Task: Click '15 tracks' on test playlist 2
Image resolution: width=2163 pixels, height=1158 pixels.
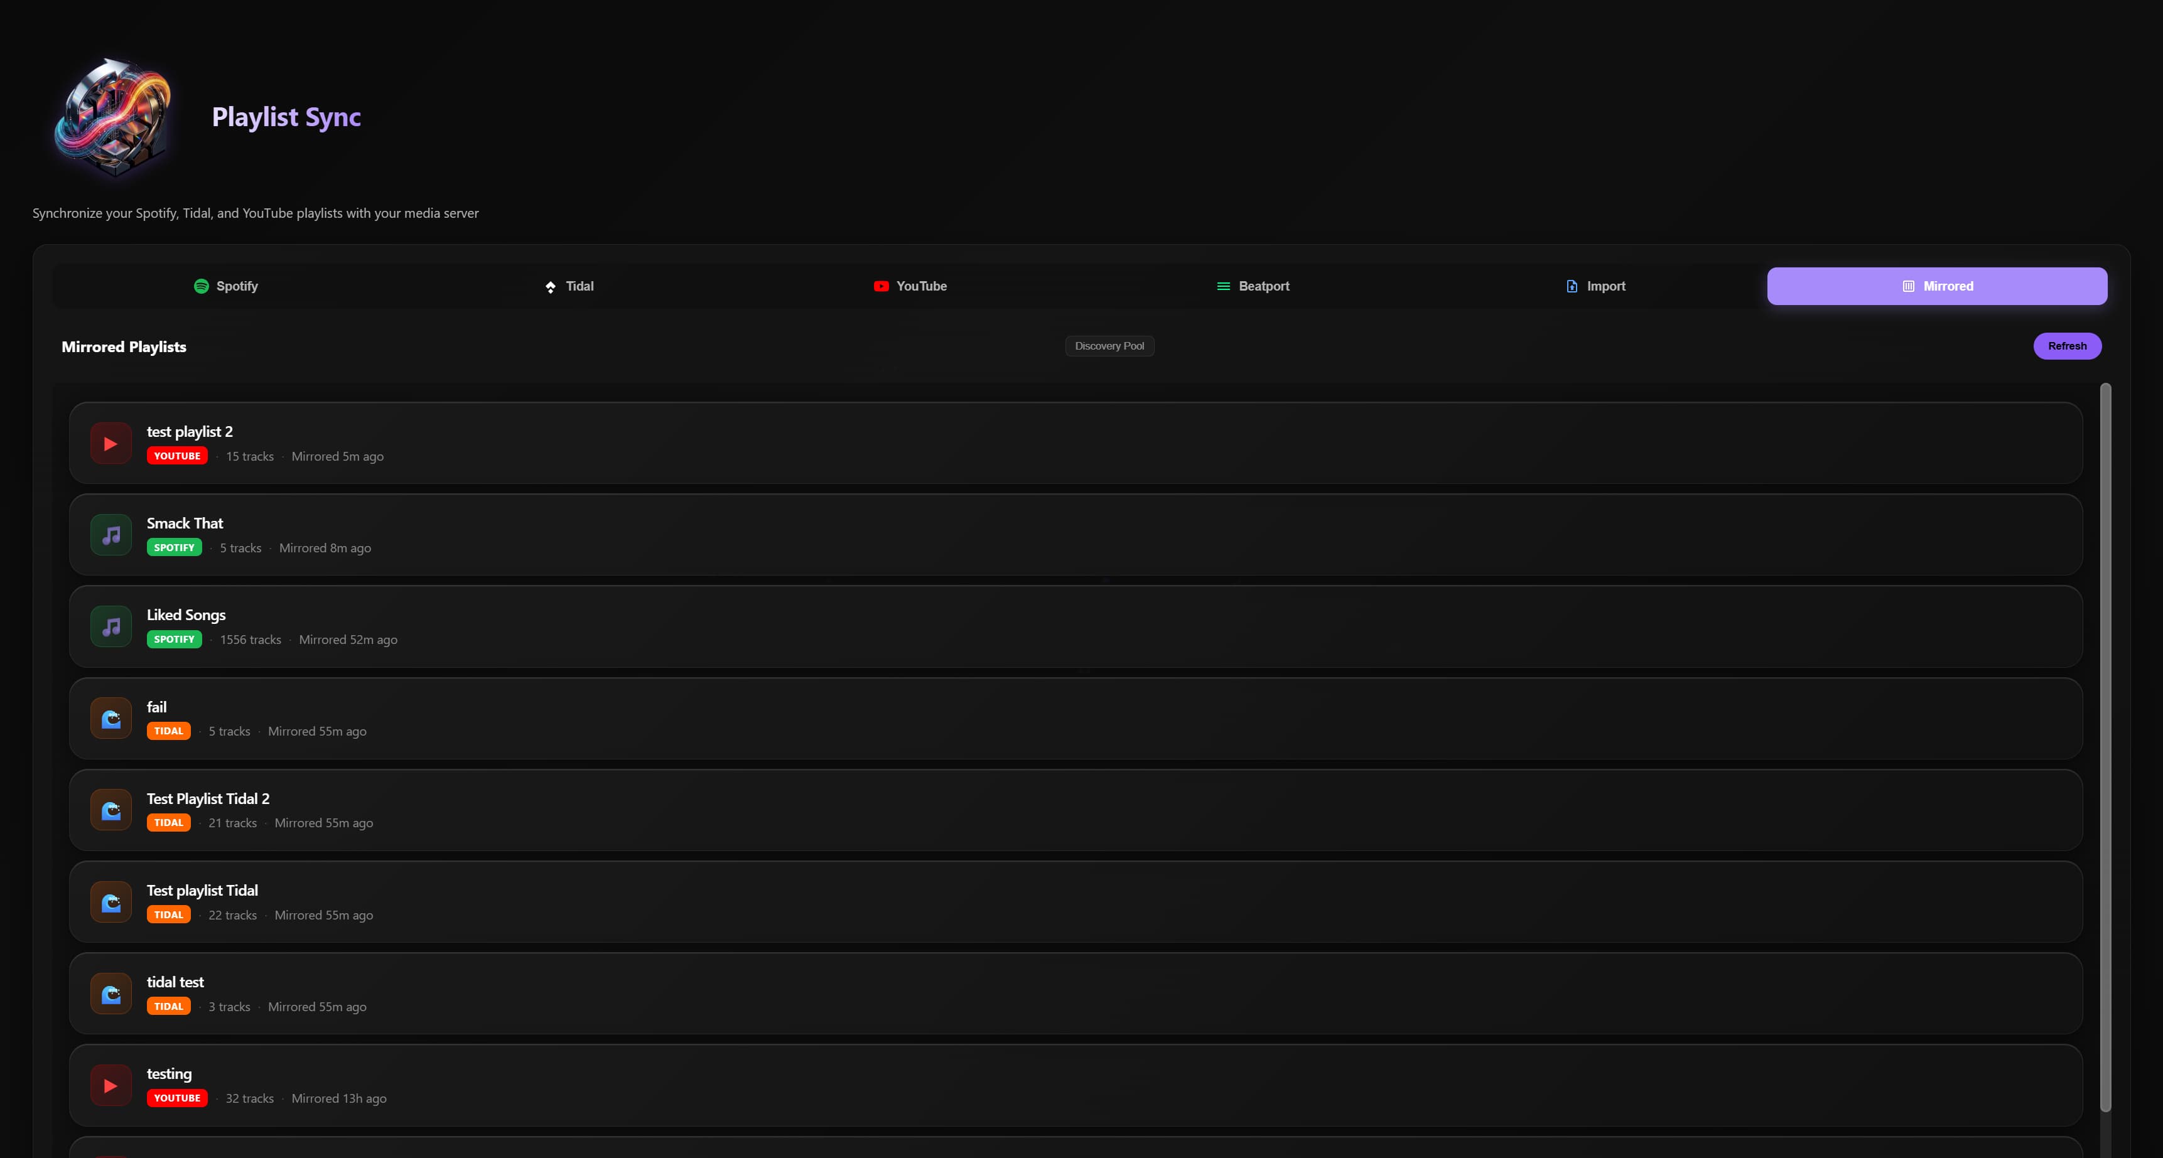Action: [249, 456]
